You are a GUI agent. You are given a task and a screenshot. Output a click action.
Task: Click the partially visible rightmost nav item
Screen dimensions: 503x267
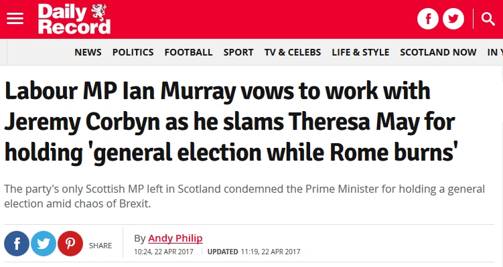tap(495, 52)
